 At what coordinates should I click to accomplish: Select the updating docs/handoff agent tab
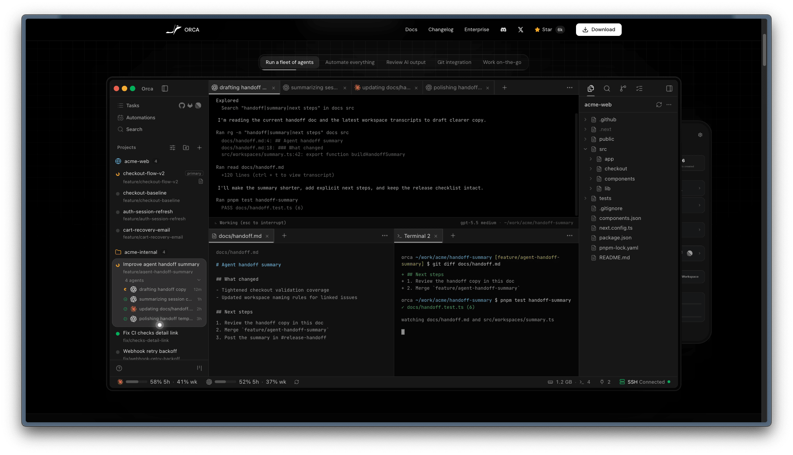[x=386, y=88]
